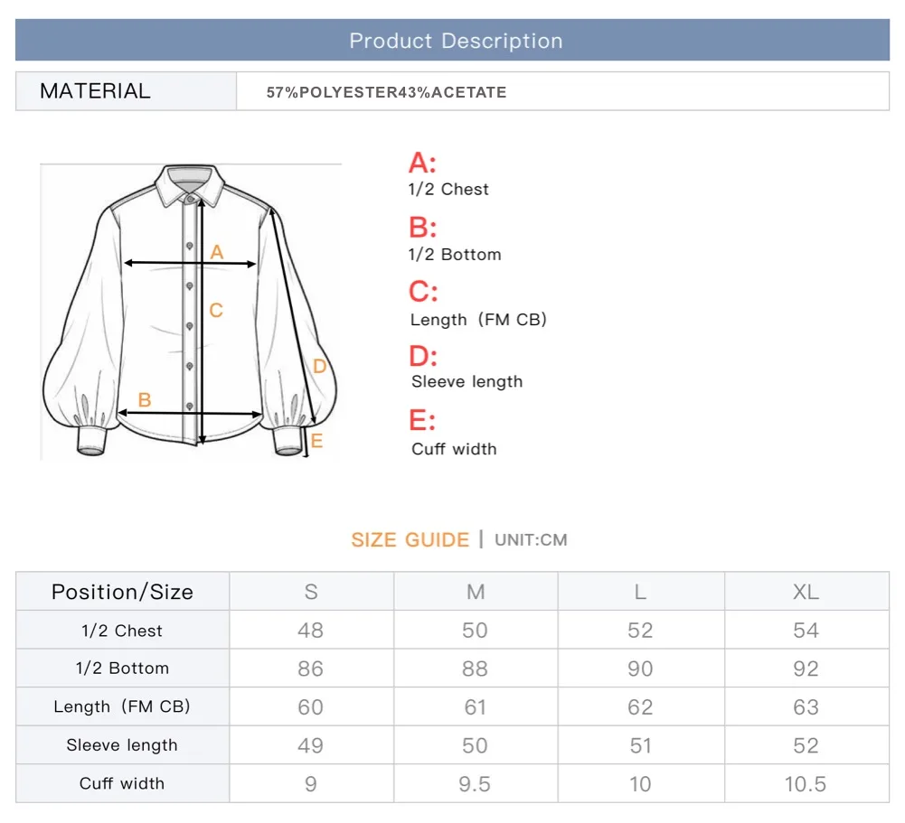905x823 pixels.
Task: Click the 57% polyester 43% acetate text
Action: 386,92
